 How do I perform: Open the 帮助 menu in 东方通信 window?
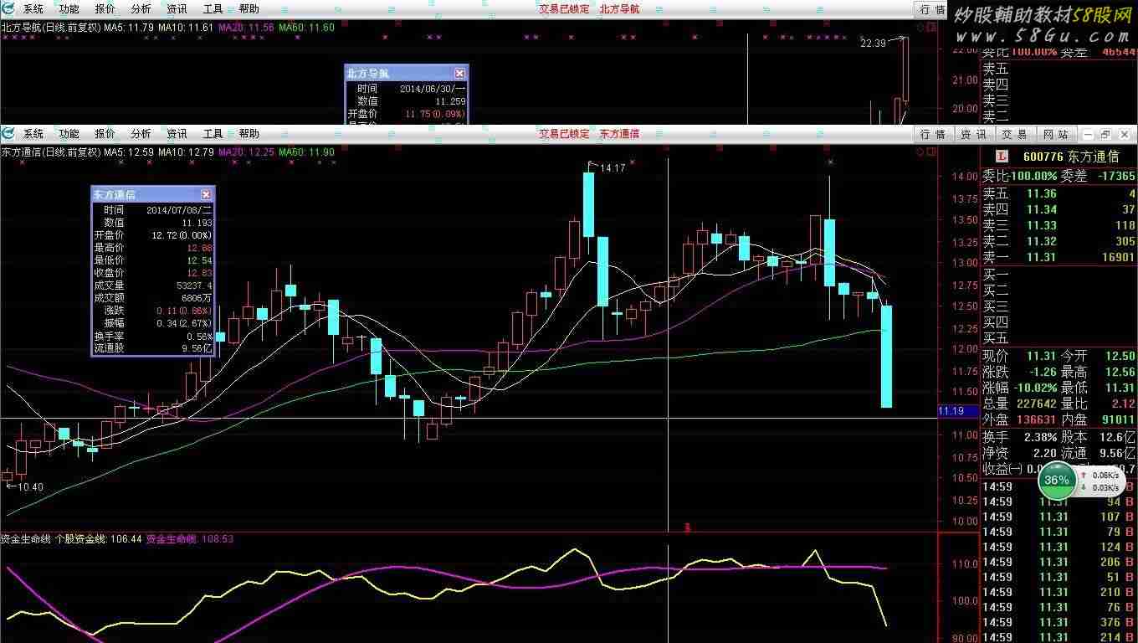pyautogui.click(x=249, y=134)
